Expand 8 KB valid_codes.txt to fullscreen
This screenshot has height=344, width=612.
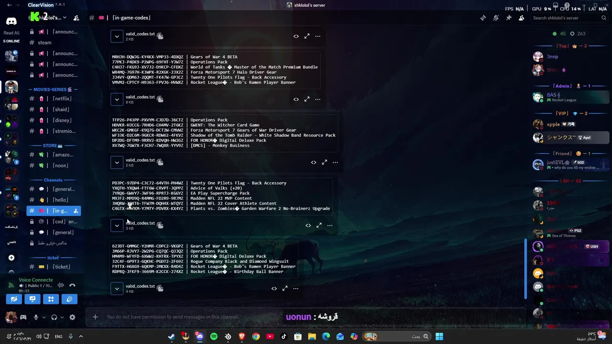pos(307,99)
